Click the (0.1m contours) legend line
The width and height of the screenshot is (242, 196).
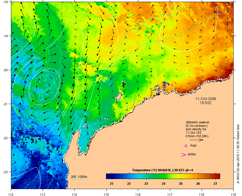(196, 126)
